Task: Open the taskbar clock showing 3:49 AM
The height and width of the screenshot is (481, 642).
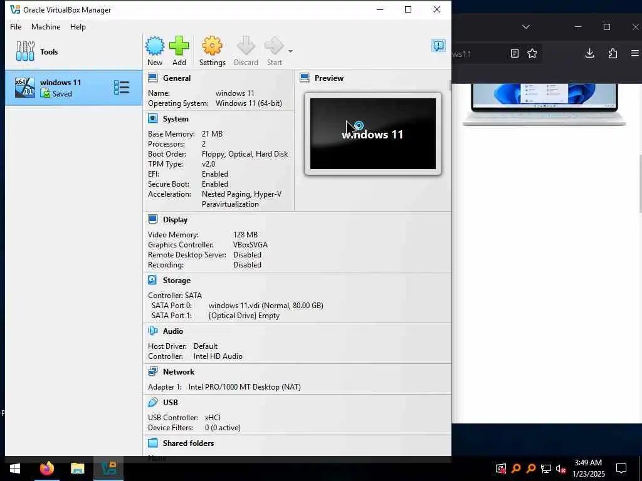Action: [x=588, y=468]
